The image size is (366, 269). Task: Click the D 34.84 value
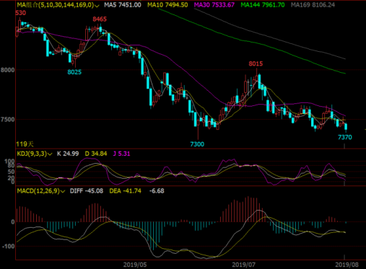96,154
